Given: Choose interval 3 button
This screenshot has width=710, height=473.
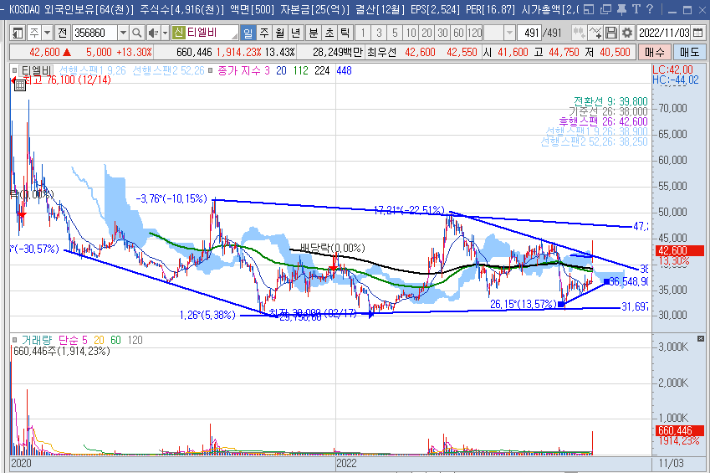Looking at the screenshot, I should point(379,33).
